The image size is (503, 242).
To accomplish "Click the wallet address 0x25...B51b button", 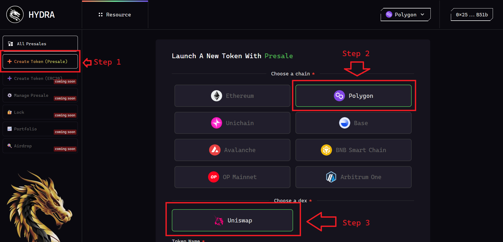I will coord(472,15).
